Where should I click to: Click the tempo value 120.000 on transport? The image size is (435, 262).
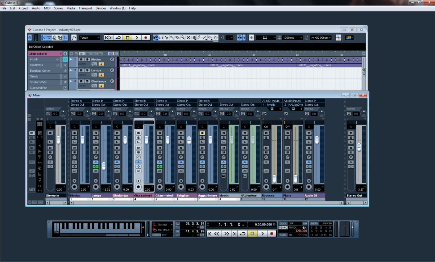click(301, 231)
